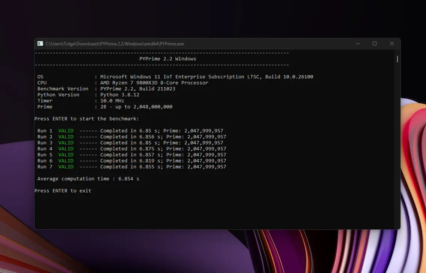426x273 pixels.
Task: Click the Timer 10.0 MHz line
Action: tap(81, 100)
